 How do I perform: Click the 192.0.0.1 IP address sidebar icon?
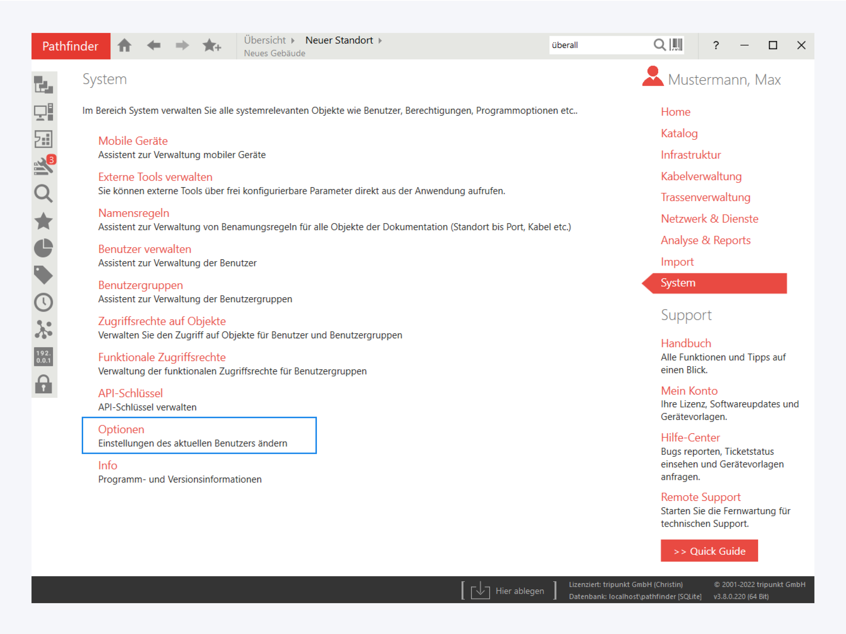click(x=43, y=356)
